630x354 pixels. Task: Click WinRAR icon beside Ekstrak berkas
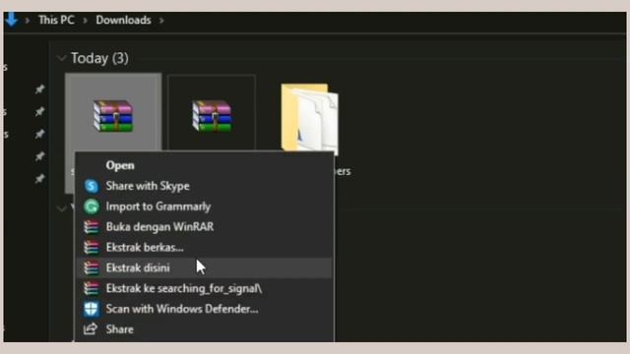click(x=92, y=248)
